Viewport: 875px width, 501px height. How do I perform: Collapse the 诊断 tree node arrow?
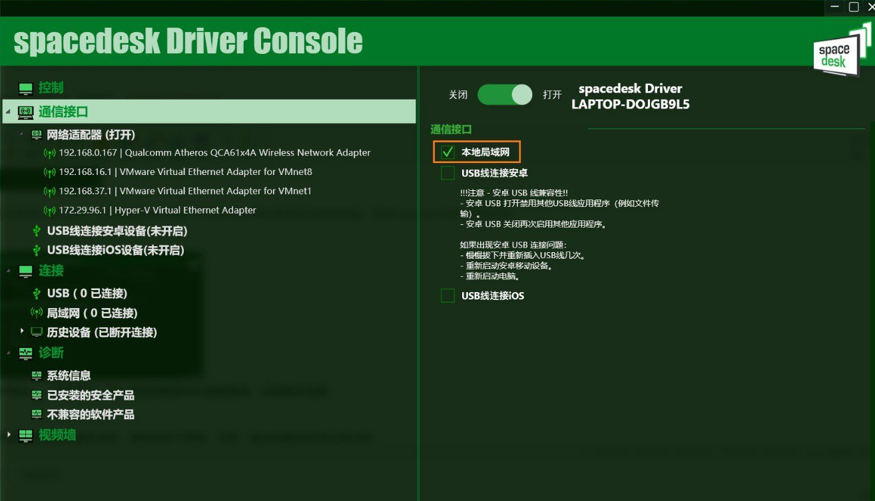(x=9, y=353)
